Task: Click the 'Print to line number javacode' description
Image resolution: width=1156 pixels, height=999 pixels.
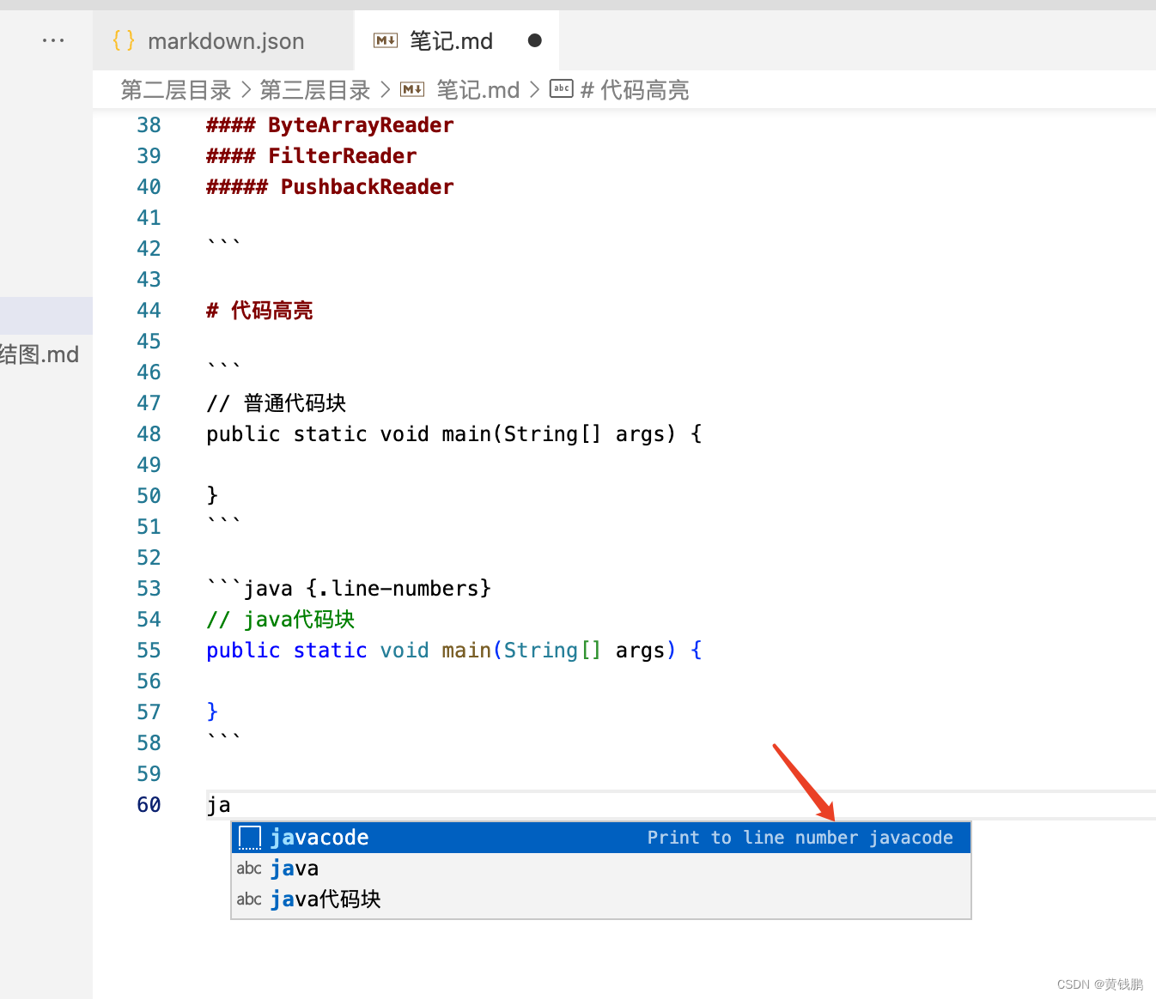Action: [x=800, y=838]
